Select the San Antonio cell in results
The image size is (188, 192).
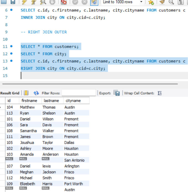(x=74, y=160)
